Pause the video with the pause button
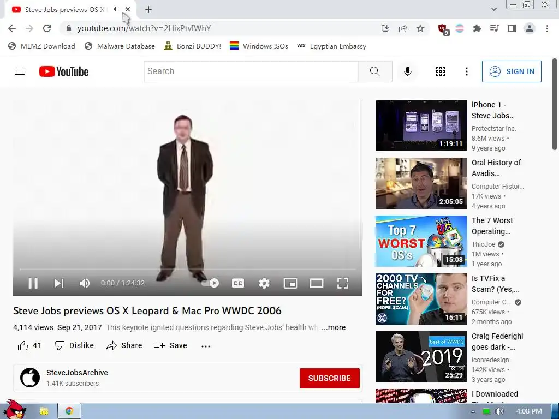 coord(33,283)
